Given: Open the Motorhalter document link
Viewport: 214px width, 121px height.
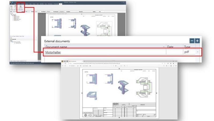Looking at the screenshot, I should [x=53, y=52].
